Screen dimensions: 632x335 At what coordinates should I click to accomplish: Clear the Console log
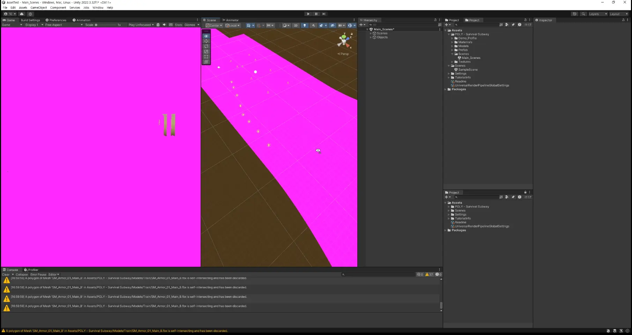click(x=6, y=274)
